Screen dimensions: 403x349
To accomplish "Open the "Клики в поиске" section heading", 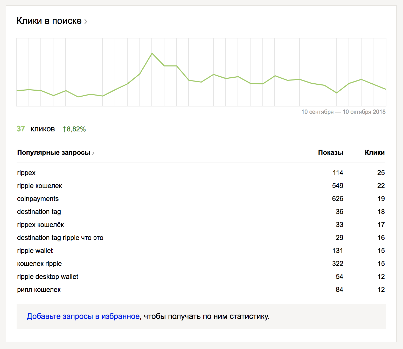I will click(49, 21).
